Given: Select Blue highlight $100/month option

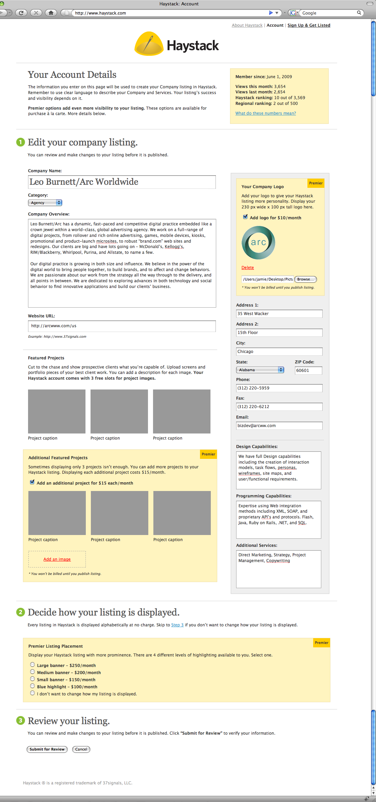Looking at the screenshot, I should (x=32, y=686).
